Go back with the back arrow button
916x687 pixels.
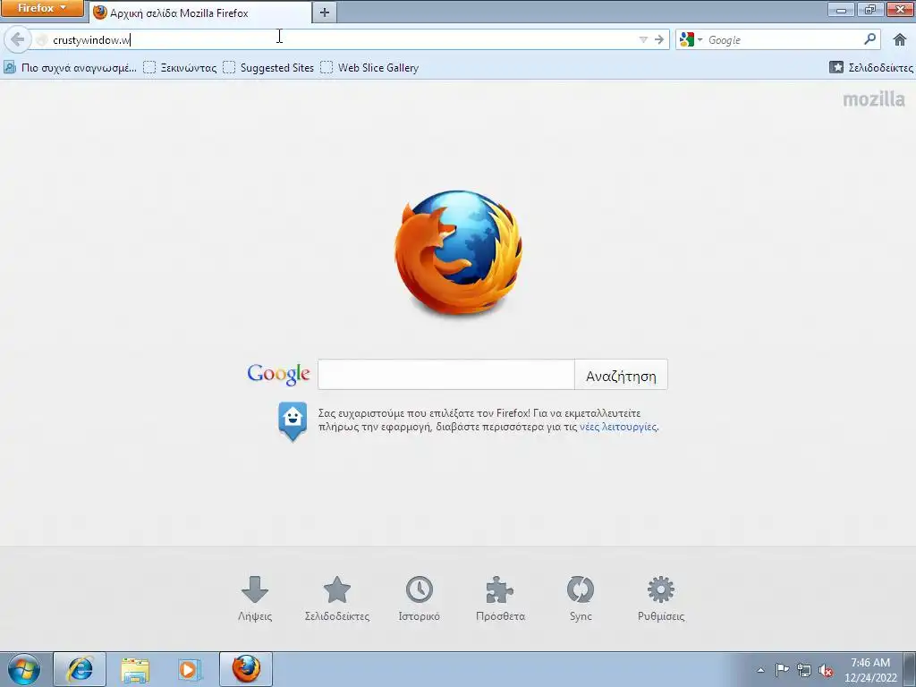pyautogui.click(x=18, y=39)
